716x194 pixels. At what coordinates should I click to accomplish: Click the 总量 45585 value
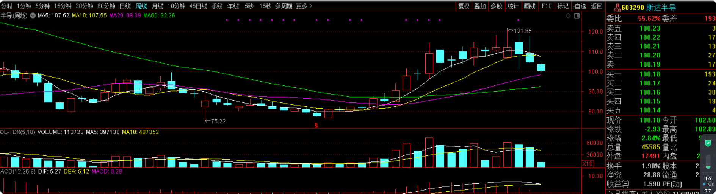point(651,147)
